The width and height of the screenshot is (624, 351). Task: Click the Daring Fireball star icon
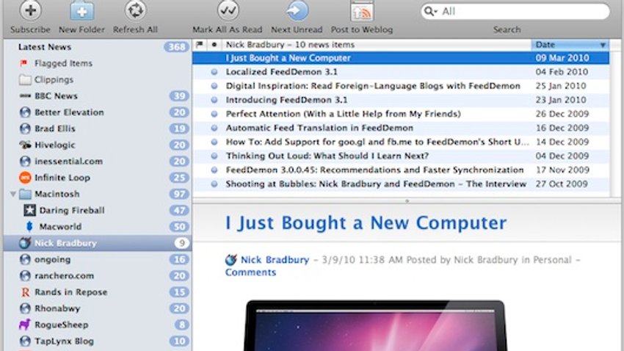(29, 210)
